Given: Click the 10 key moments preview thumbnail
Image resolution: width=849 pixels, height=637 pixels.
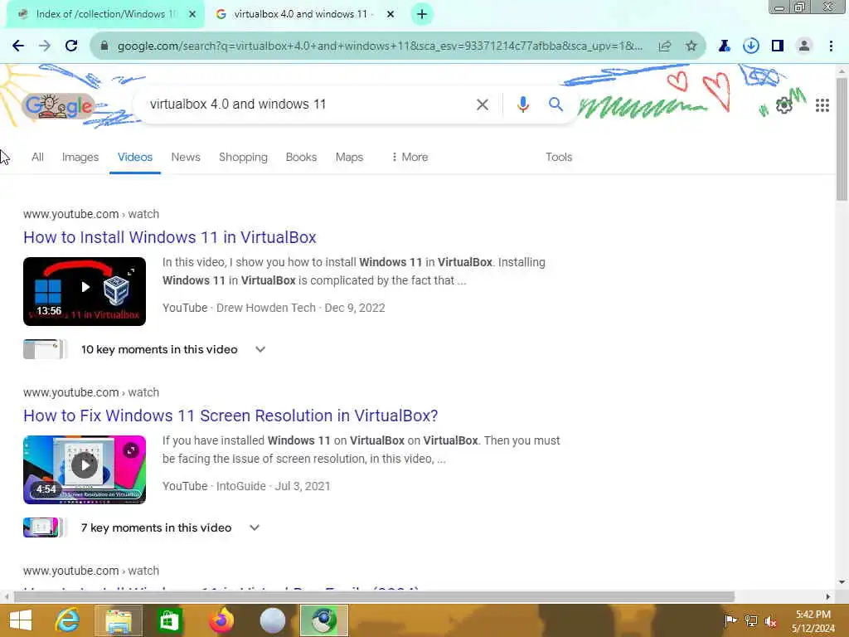Looking at the screenshot, I should pyautogui.click(x=45, y=349).
